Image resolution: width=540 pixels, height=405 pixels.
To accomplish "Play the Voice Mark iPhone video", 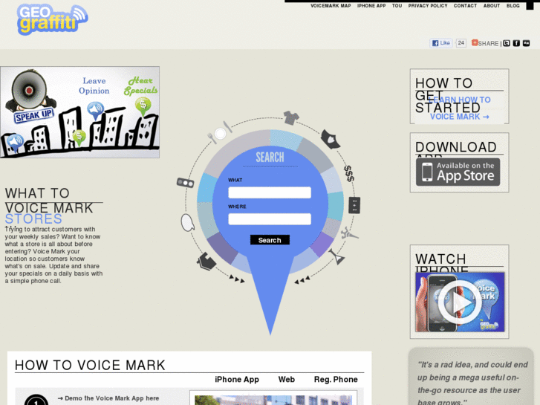I will click(460, 302).
